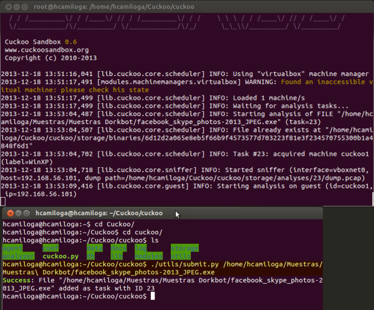
Task: Click the Cuckoo Sandbox version 0.6
Action: [x=71, y=42]
